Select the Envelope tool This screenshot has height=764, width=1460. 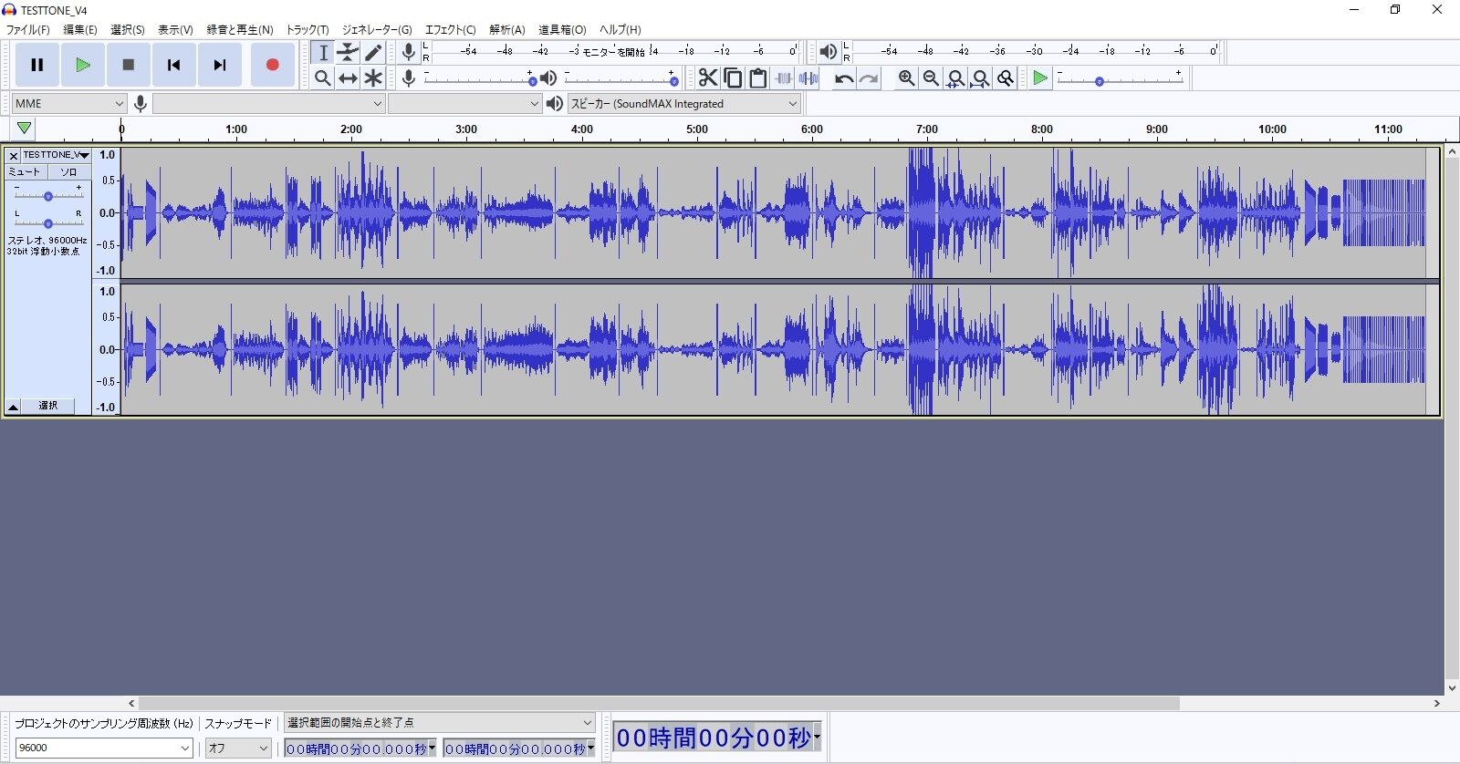pyautogui.click(x=348, y=53)
